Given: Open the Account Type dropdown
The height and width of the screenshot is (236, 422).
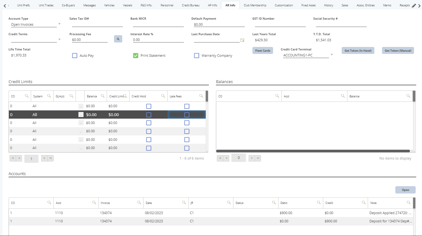Looking at the screenshot, I should [x=59, y=24].
